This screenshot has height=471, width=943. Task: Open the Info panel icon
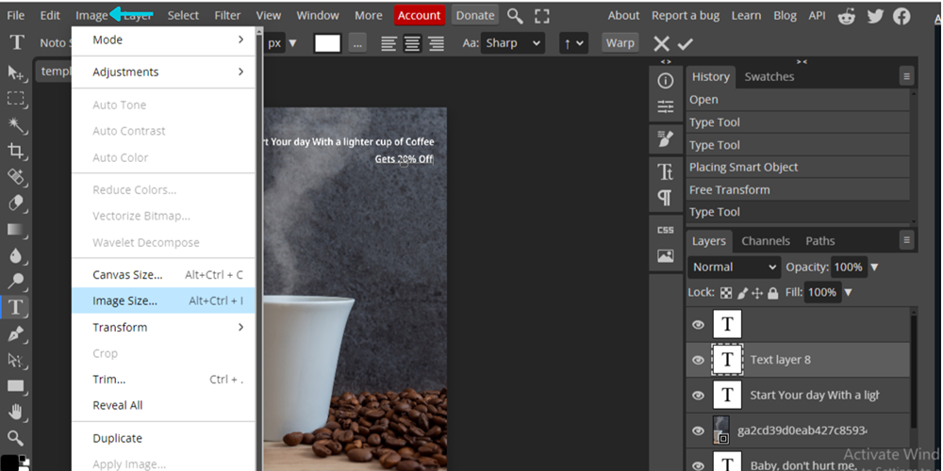(665, 80)
